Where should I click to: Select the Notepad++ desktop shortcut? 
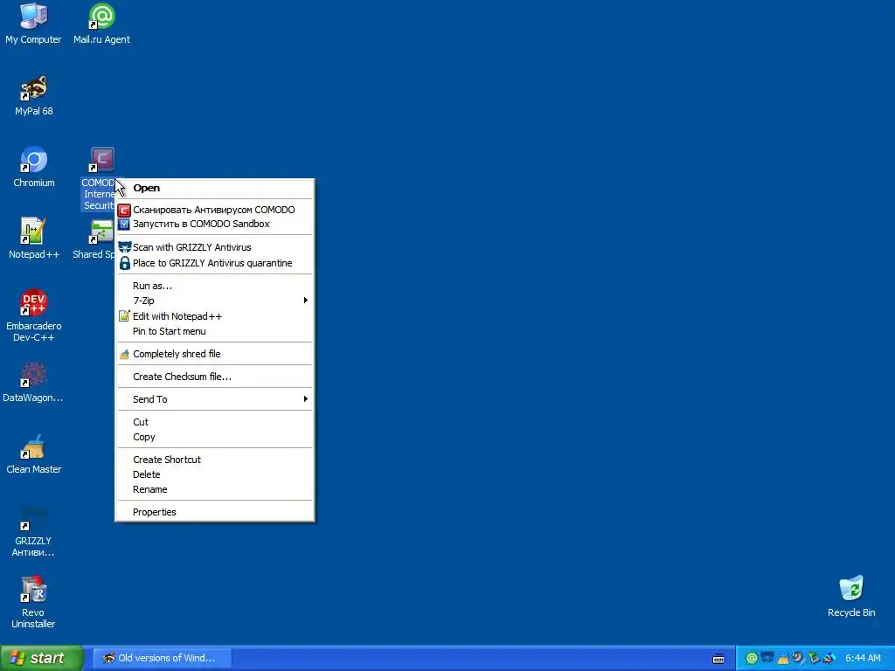(x=34, y=239)
